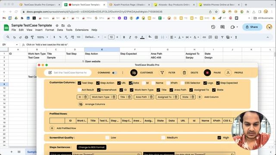Open the All Bookmarks folder

pyautogui.click(x=263, y=18)
